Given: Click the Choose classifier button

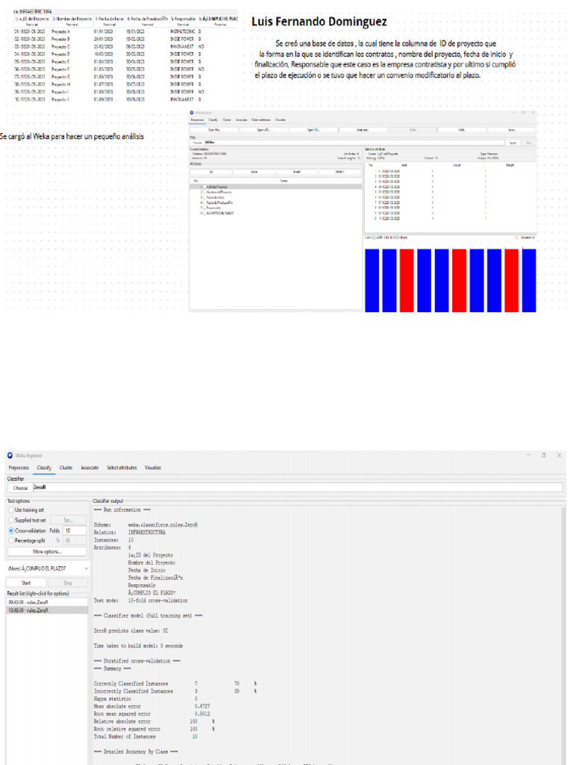Looking at the screenshot, I should 20,488.
